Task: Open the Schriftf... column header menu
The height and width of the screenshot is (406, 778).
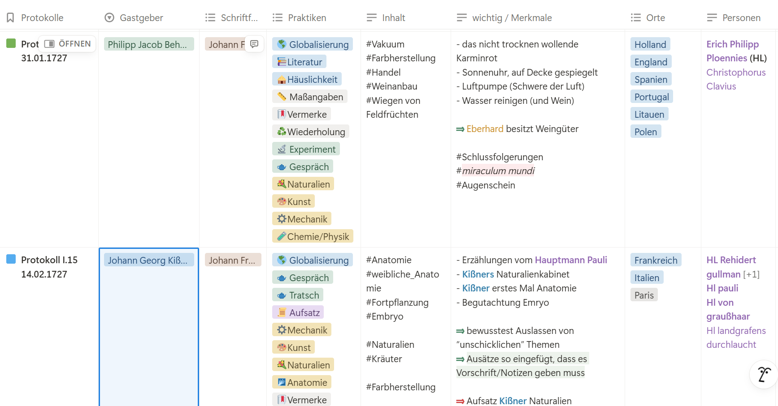Action: click(239, 18)
